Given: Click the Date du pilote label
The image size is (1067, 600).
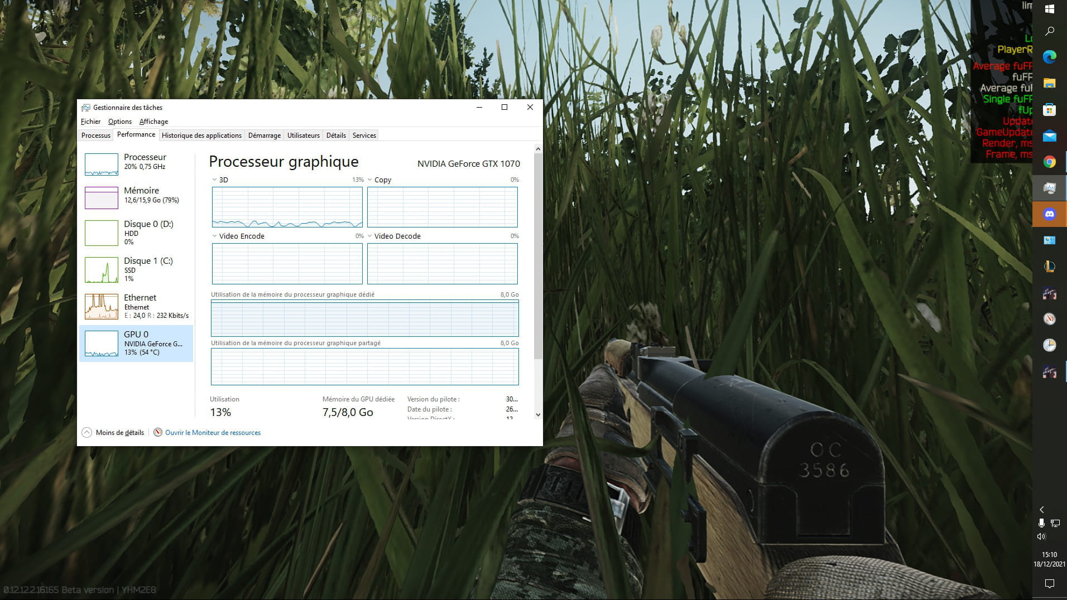Looking at the screenshot, I should [x=429, y=409].
